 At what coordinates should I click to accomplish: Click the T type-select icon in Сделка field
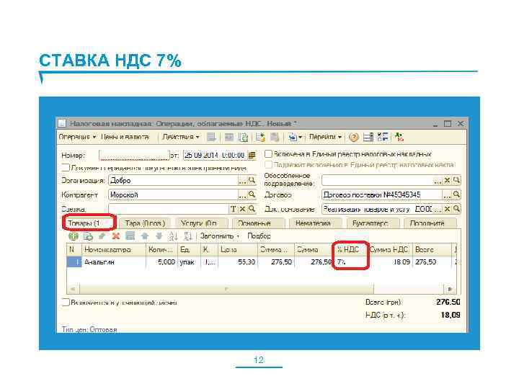(x=234, y=209)
